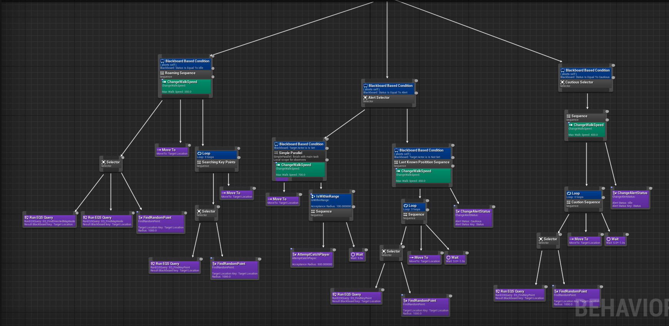Select the Status Is Equal To Alert decorator
This screenshot has height=326, width=669.
(x=388, y=89)
